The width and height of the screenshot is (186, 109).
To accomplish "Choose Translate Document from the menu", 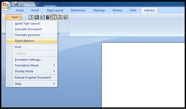I will (28, 29).
